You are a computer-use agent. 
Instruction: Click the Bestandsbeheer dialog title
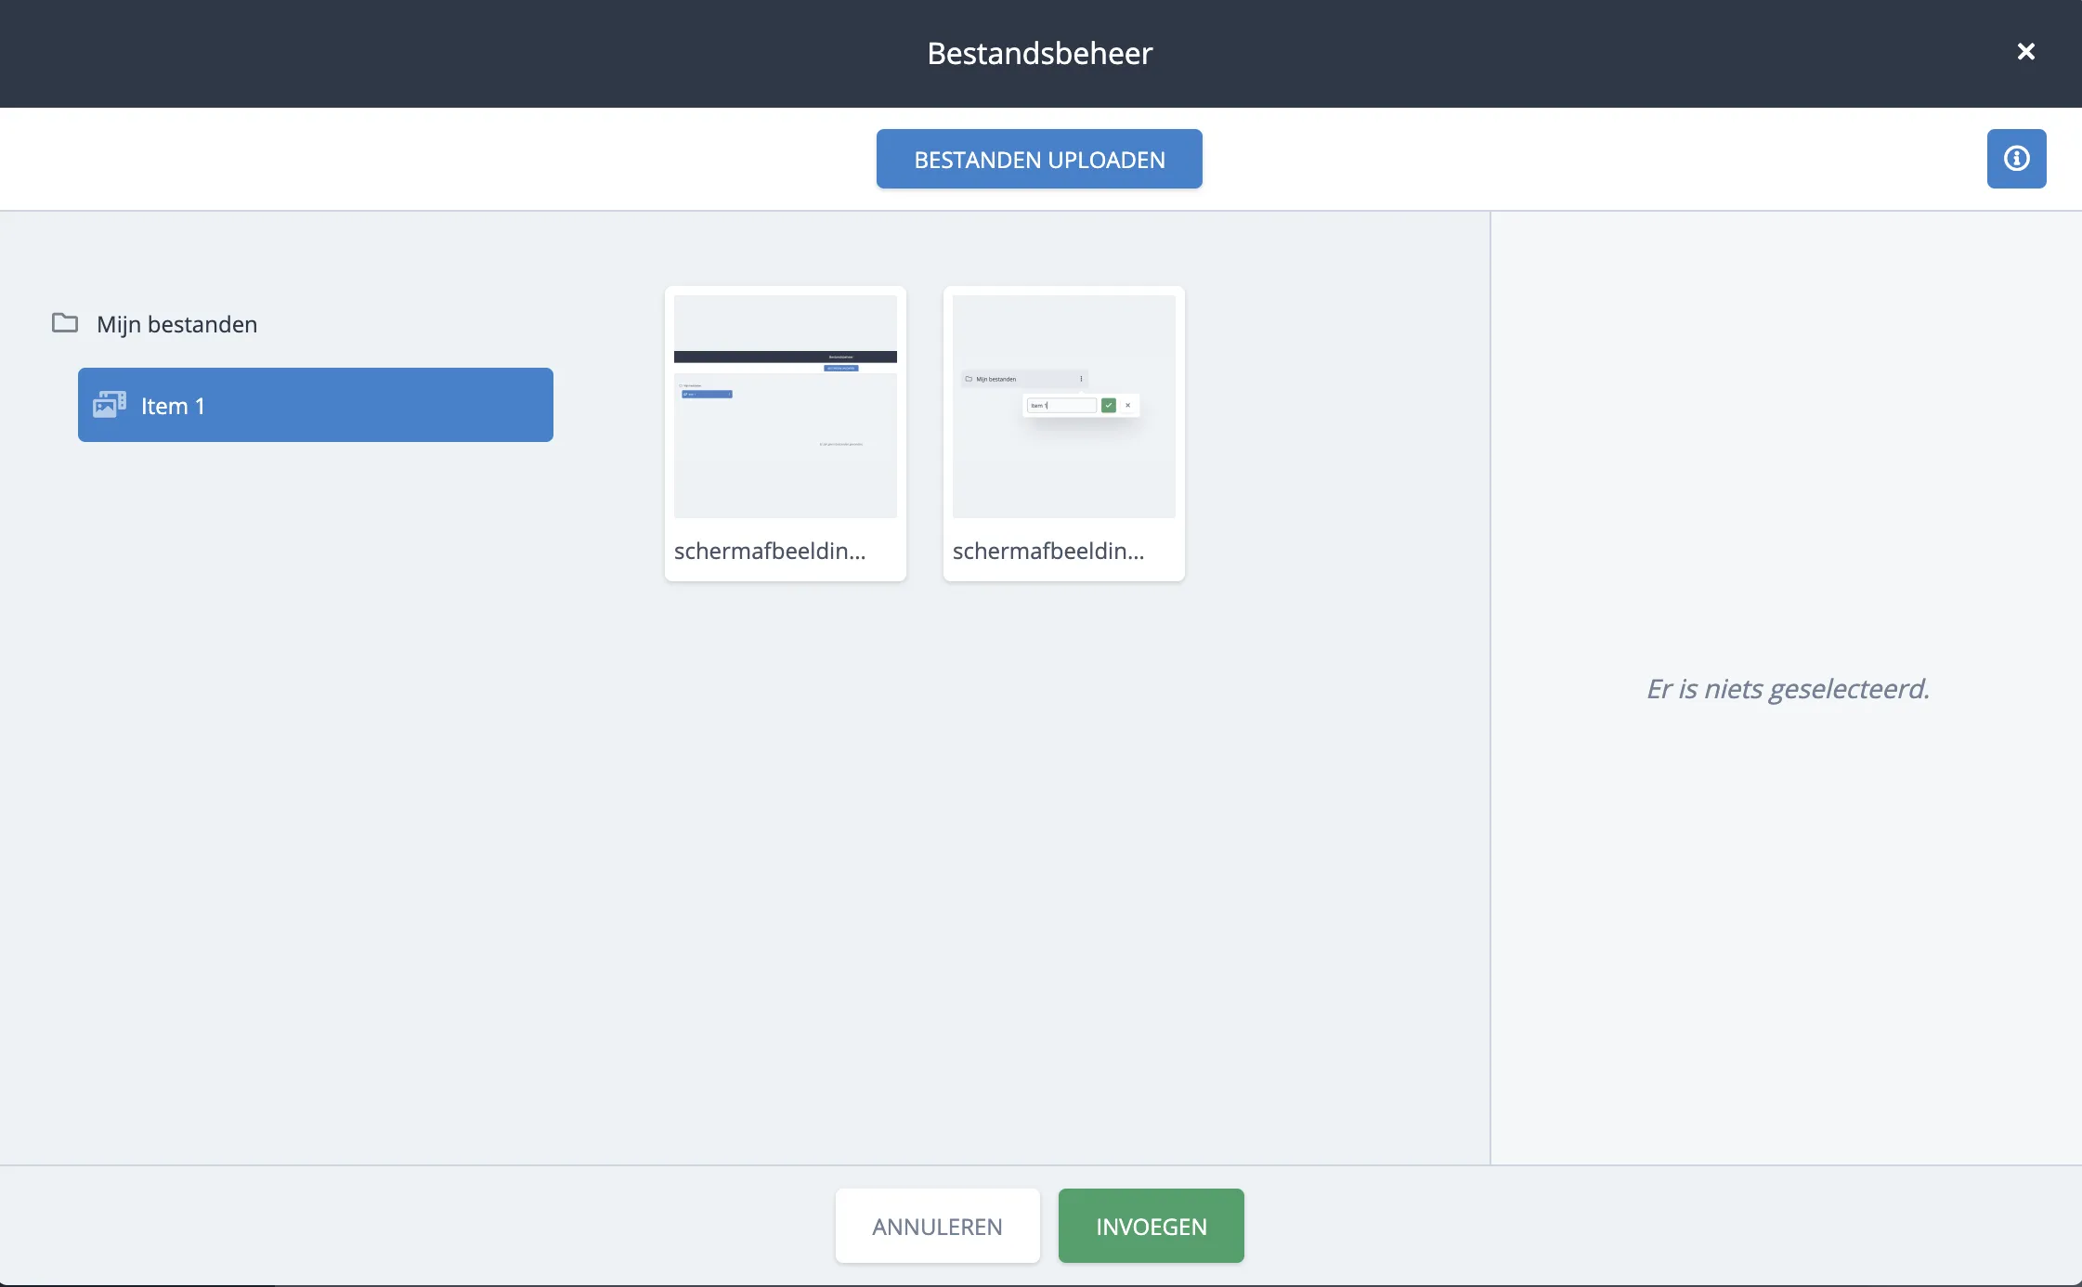click(x=1039, y=54)
